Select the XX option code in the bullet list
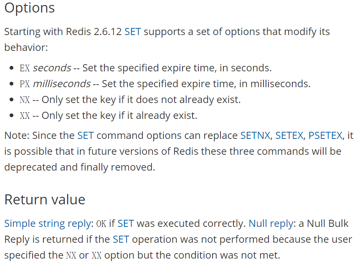This screenshot has width=357, height=264. [x=25, y=116]
